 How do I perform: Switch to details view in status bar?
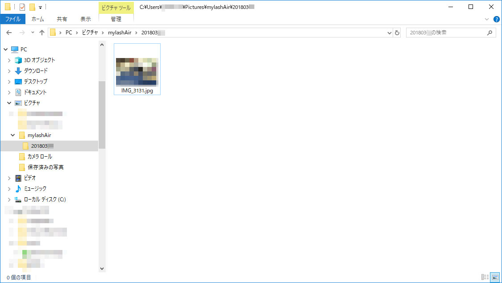(485, 277)
